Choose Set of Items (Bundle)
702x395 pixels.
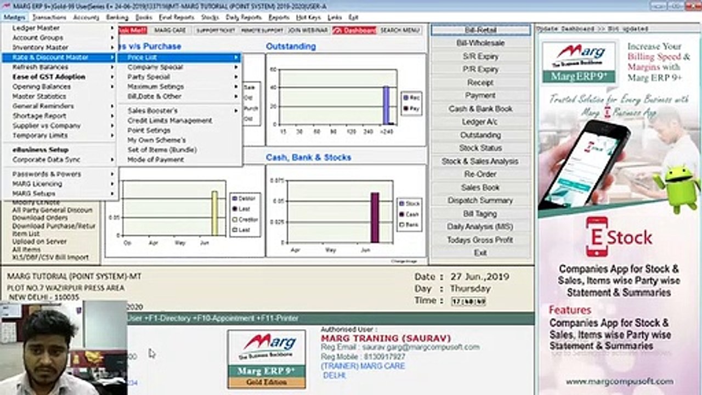click(x=179, y=150)
